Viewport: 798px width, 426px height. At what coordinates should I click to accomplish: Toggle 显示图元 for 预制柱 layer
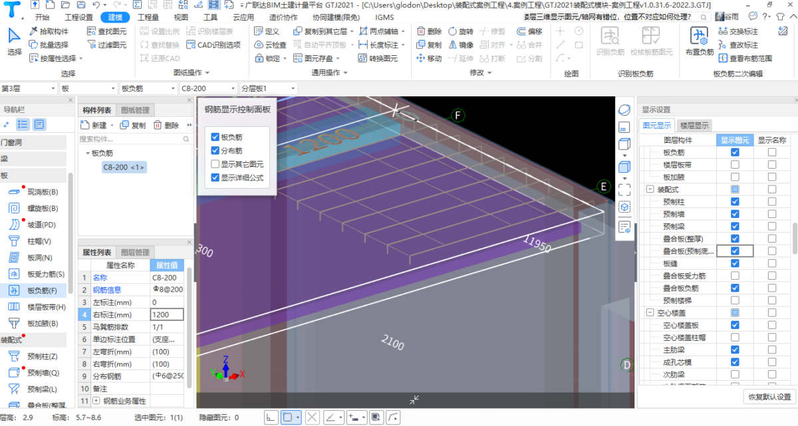[x=734, y=201]
